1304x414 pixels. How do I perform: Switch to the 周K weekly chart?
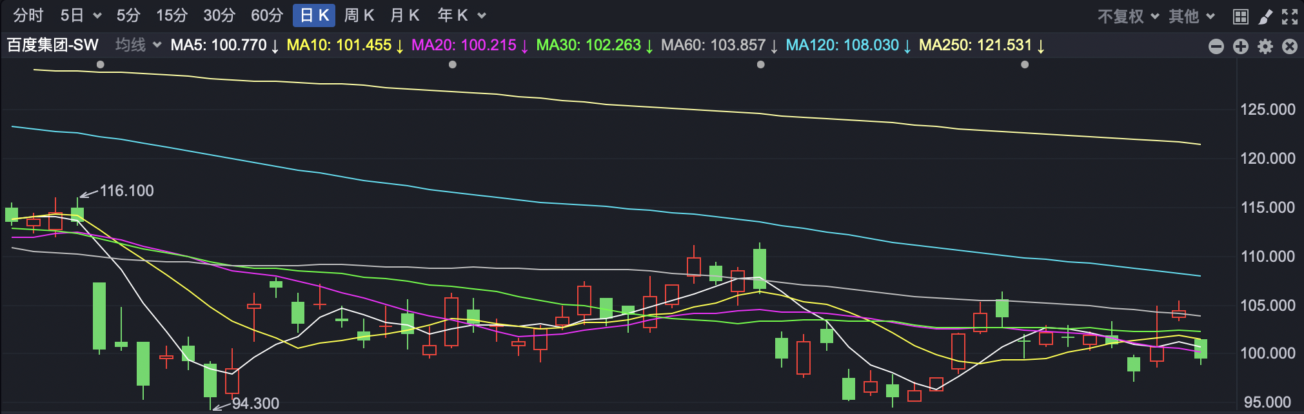click(x=359, y=15)
